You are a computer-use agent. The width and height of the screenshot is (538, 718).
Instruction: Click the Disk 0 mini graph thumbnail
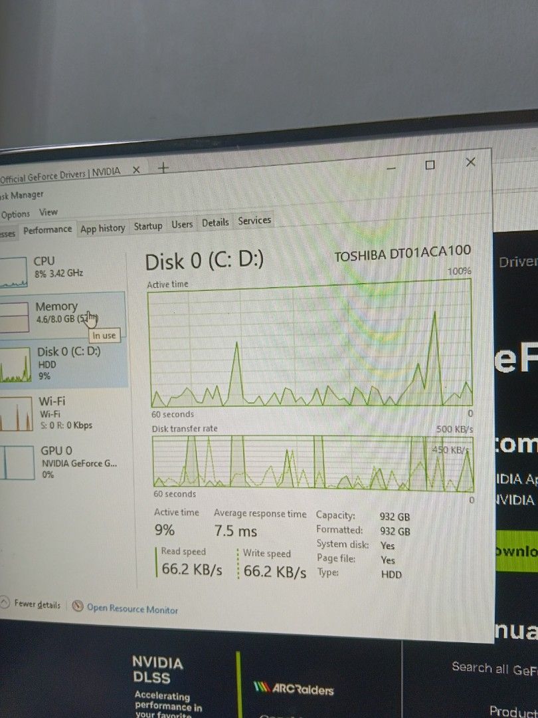click(15, 365)
